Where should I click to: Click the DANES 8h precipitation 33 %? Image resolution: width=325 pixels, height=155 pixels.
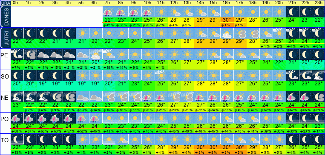click(x=122, y=25)
